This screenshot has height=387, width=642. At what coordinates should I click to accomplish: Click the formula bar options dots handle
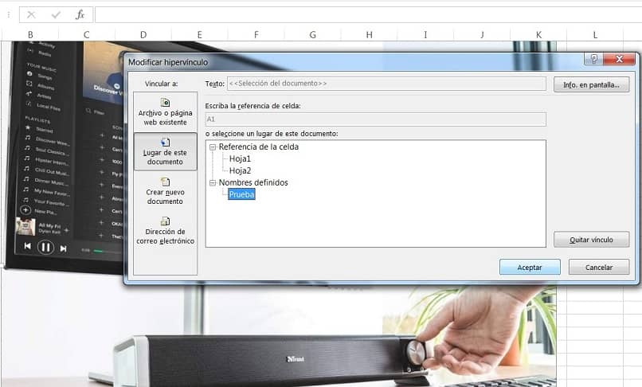click(9, 15)
